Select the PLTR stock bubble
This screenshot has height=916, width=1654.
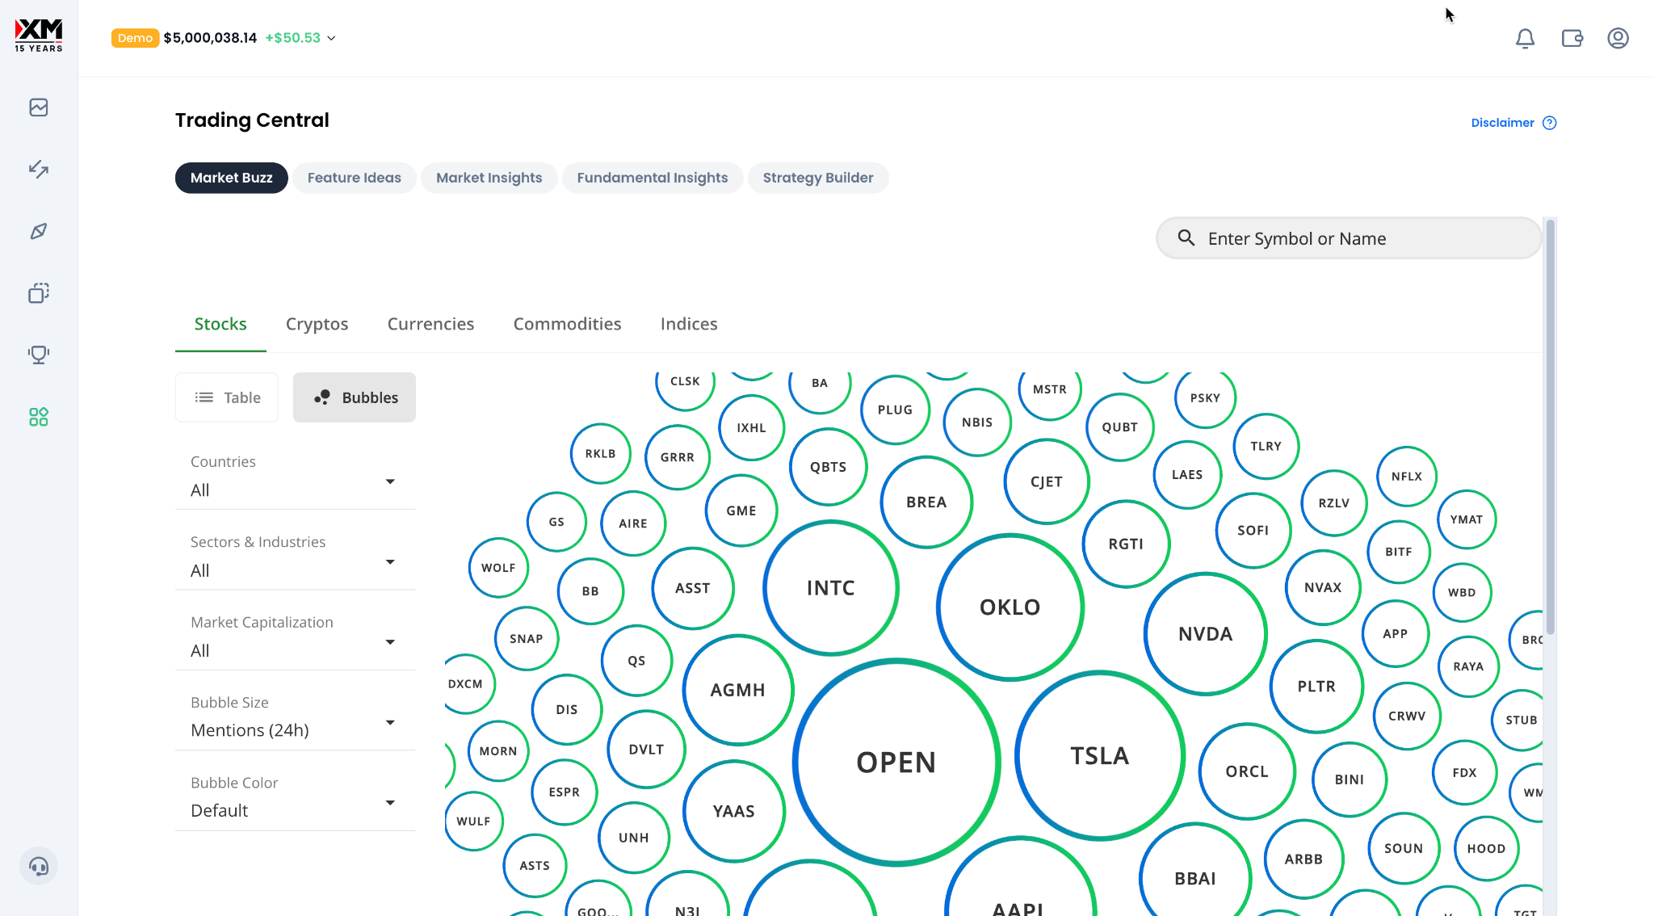coord(1317,687)
